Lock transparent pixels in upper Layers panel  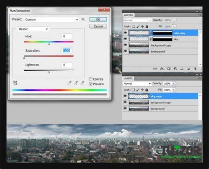(133, 27)
